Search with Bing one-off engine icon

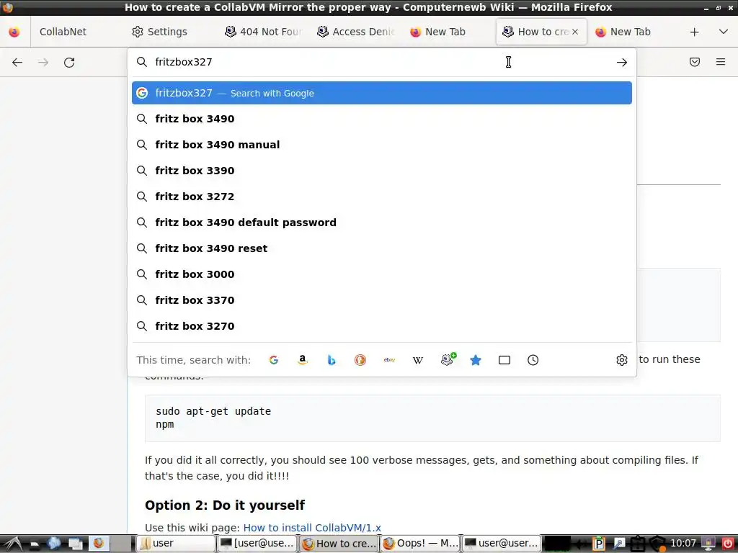(332, 360)
